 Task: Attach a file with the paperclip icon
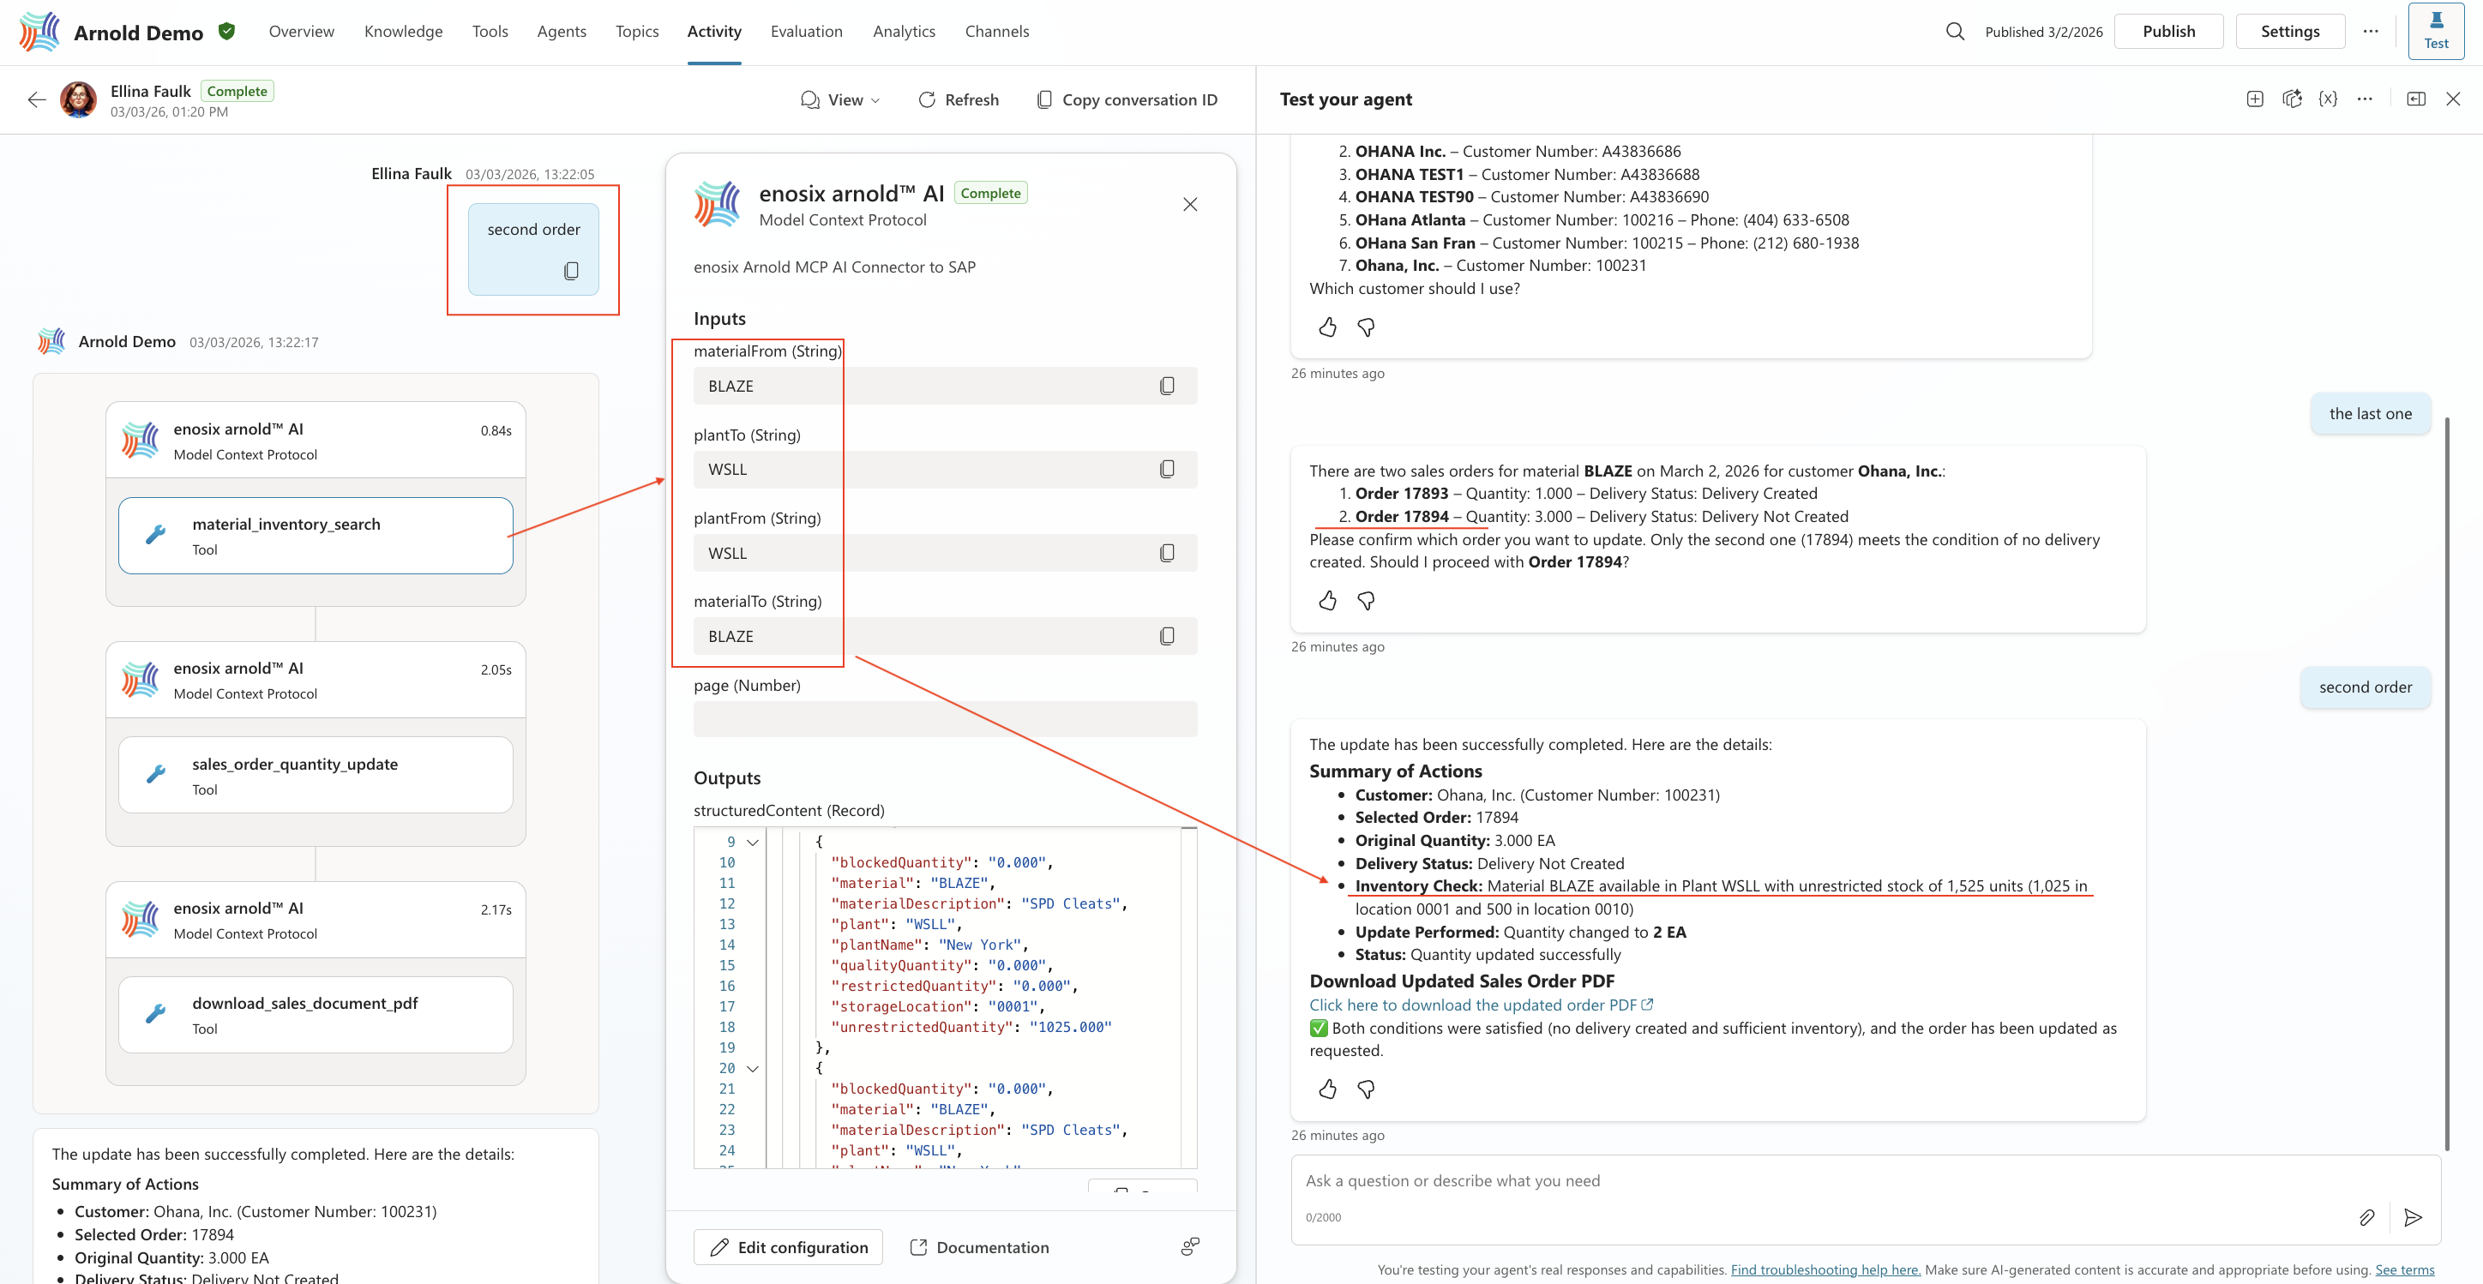tap(2366, 1217)
